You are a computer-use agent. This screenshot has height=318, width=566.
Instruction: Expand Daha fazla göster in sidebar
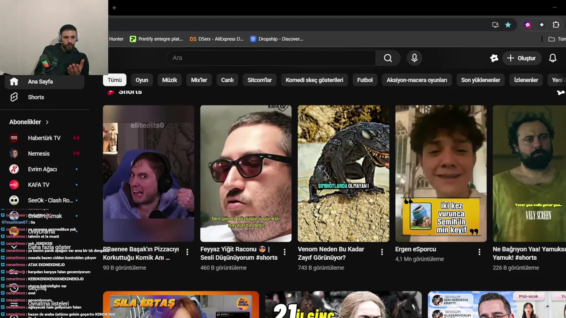coord(44,247)
